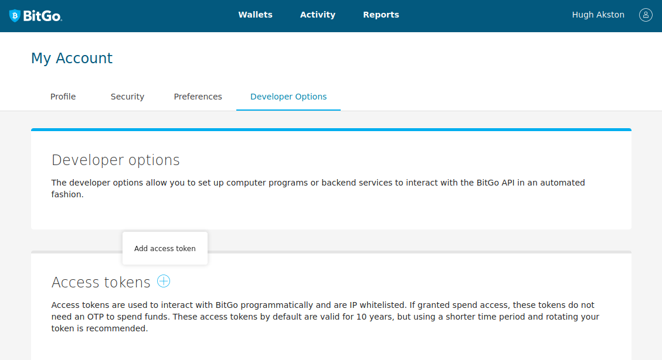Click the Hugh Akston account name
The image size is (662, 360).
pos(598,15)
